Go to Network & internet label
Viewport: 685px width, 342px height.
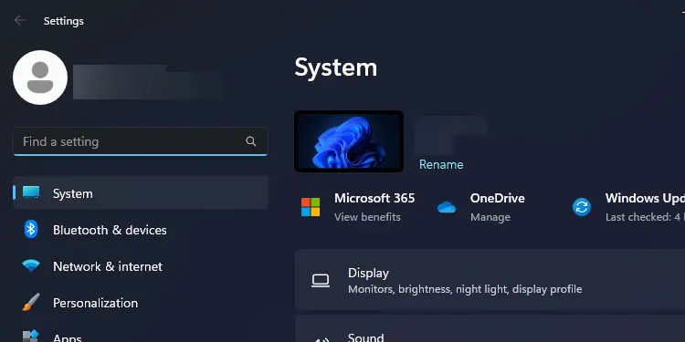108,266
